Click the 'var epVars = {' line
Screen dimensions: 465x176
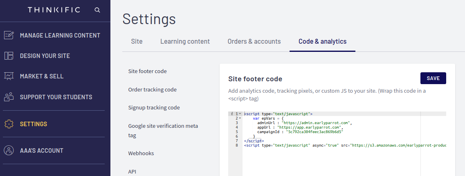[268, 118]
